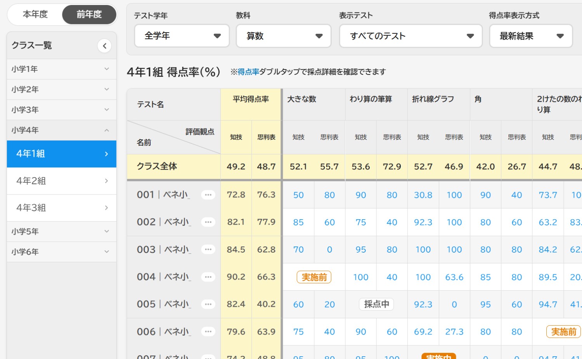The width and height of the screenshot is (582, 359).
Task: Collapse the 小学4年 class group
Action: click(61, 130)
